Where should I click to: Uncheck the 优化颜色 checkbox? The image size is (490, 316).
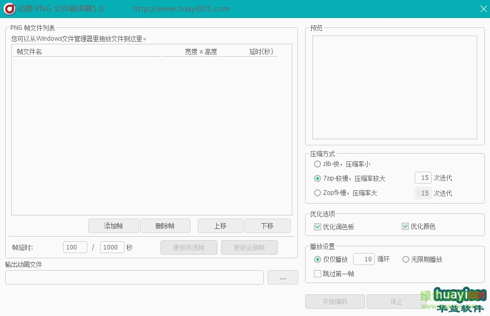tap(405, 226)
